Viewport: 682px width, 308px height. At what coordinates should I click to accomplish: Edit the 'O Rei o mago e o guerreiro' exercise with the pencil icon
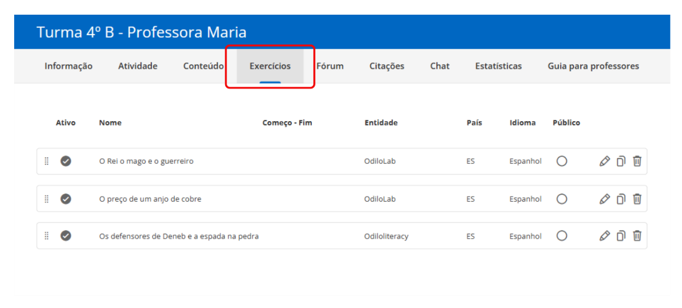click(x=604, y=161)
